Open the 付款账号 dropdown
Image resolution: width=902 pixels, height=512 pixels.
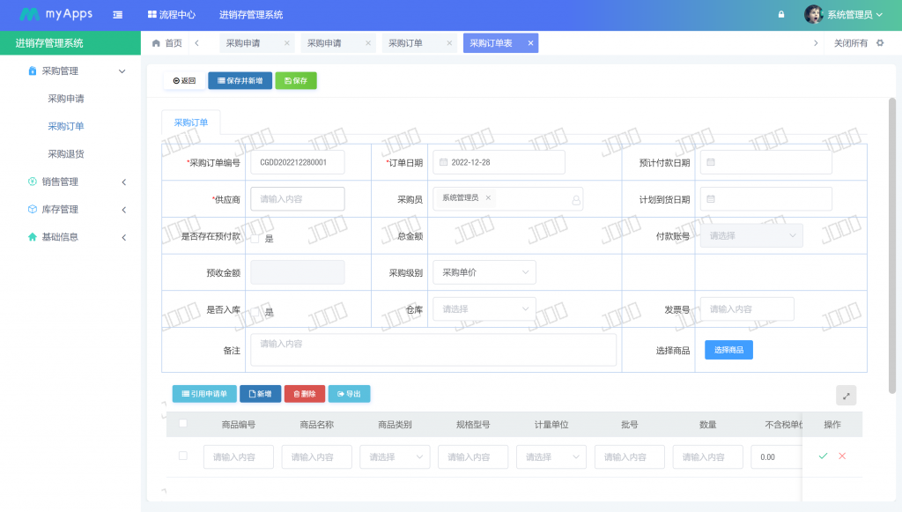point(750,235)
